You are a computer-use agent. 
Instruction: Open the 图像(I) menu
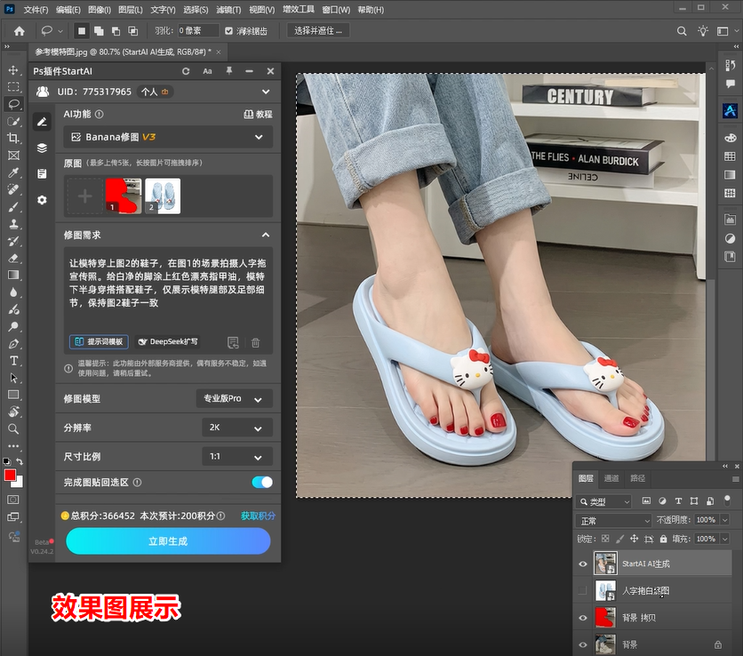pyautogui.click(x=100, y=10)
